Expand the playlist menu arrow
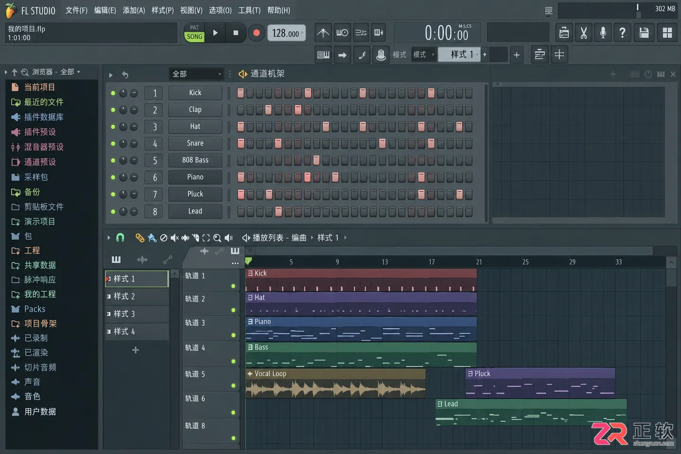 click(x=109, y=237)
